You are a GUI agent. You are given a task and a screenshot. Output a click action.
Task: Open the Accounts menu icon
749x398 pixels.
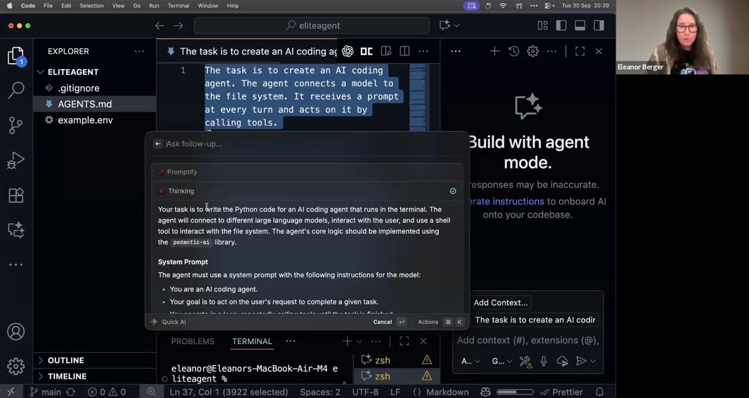click(16, 332)
